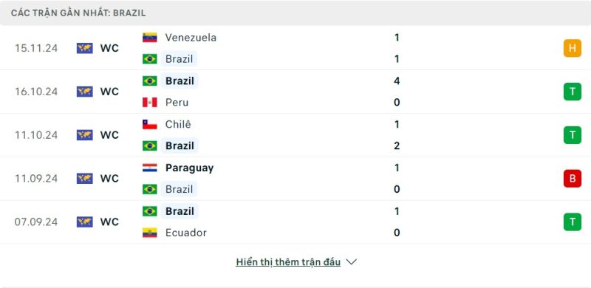The image size is (591, 288).
Task: Select the Paraguay team name
Action: (x=190, y=168)
